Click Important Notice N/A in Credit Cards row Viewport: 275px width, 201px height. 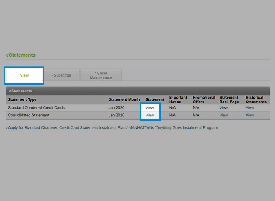172,107
